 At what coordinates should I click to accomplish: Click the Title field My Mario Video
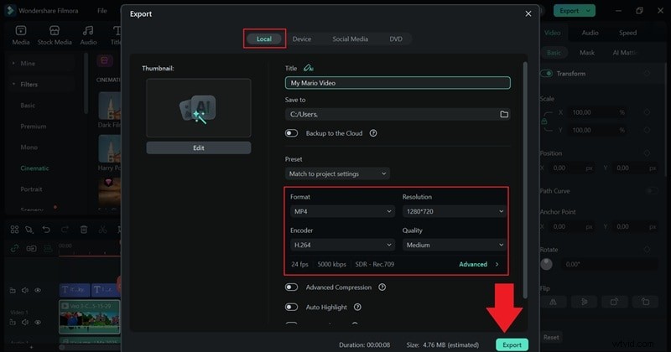click(398, 83)
